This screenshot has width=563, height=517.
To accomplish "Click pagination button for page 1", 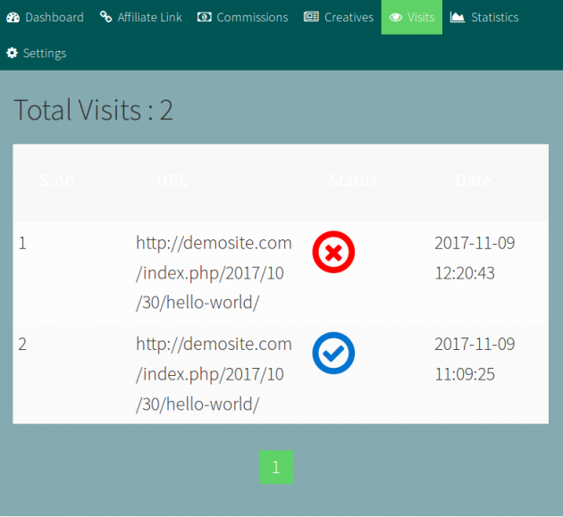I will (276, 467).
